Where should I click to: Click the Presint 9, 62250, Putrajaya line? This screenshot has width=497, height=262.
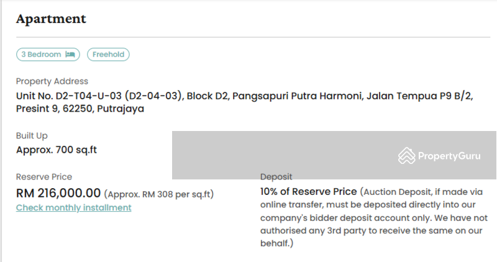click(x=80, y=109)
